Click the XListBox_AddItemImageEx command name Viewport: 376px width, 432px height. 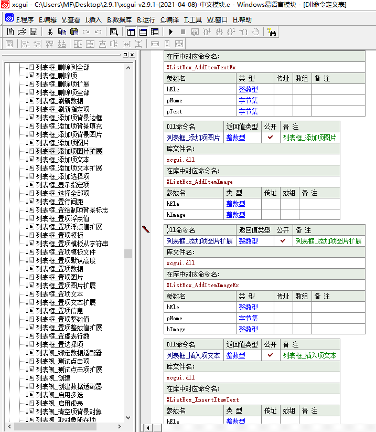(x=202, y=285)
